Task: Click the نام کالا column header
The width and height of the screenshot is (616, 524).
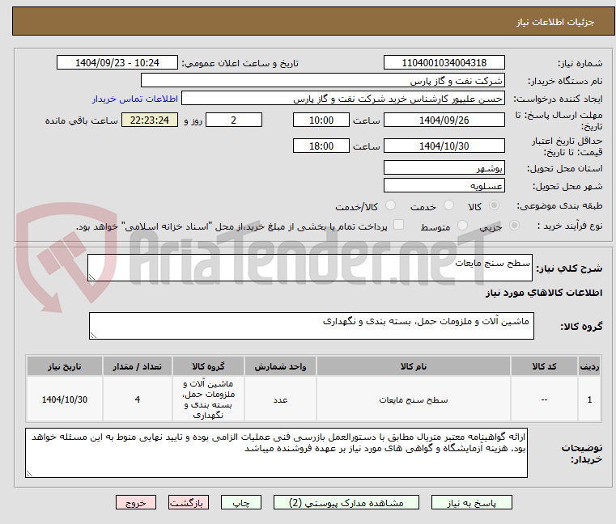Action: [414, 366]
